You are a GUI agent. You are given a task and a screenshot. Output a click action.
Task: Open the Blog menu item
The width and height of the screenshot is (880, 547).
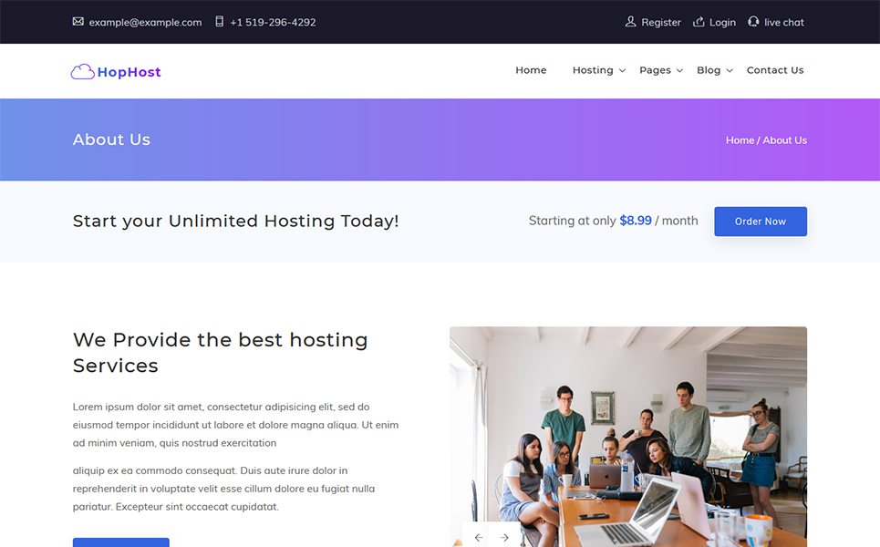click(x=709, y=70)
